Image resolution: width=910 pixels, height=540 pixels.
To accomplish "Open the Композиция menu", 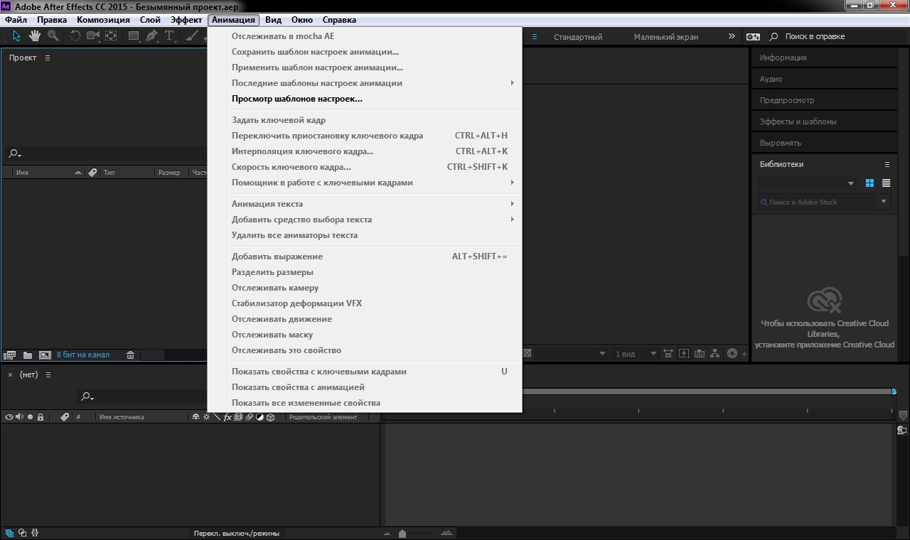I will click(x=103, y=20).
